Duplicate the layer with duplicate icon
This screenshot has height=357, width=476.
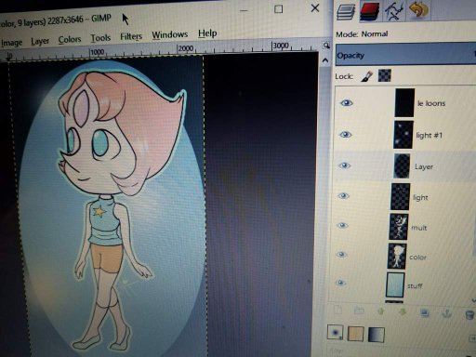coord(425,312)
